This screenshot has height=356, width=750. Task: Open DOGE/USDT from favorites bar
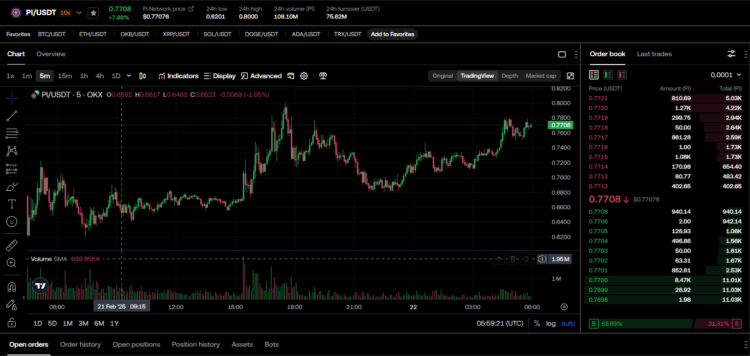261,34
